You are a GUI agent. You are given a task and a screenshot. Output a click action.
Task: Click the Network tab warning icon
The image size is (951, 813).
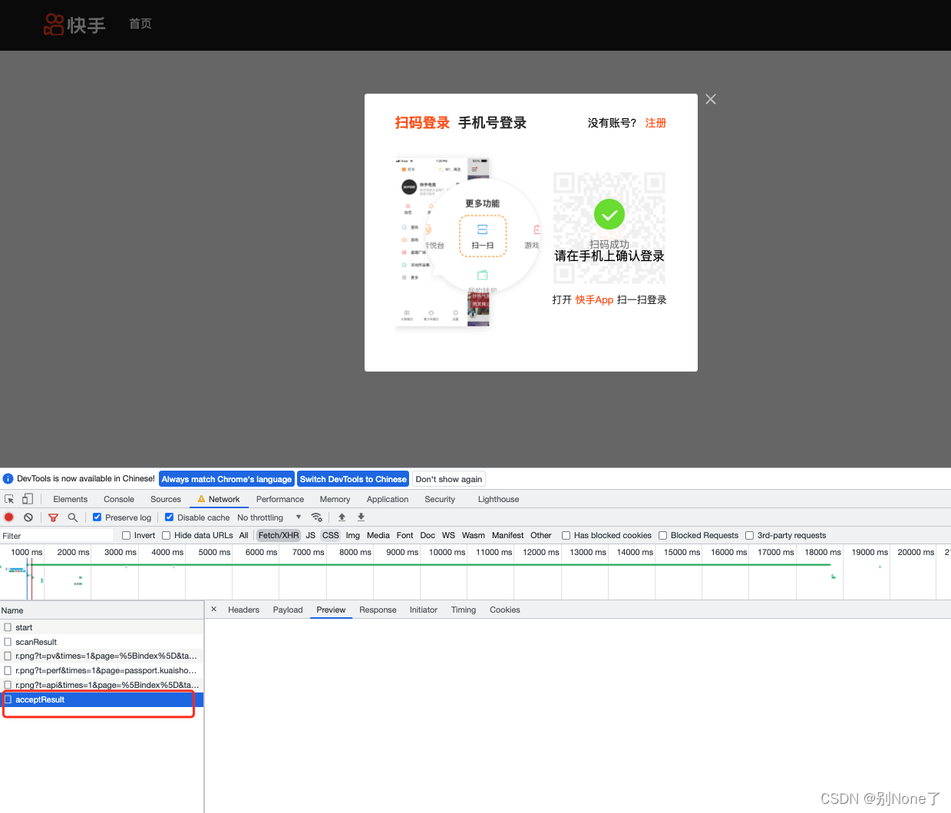202,499
